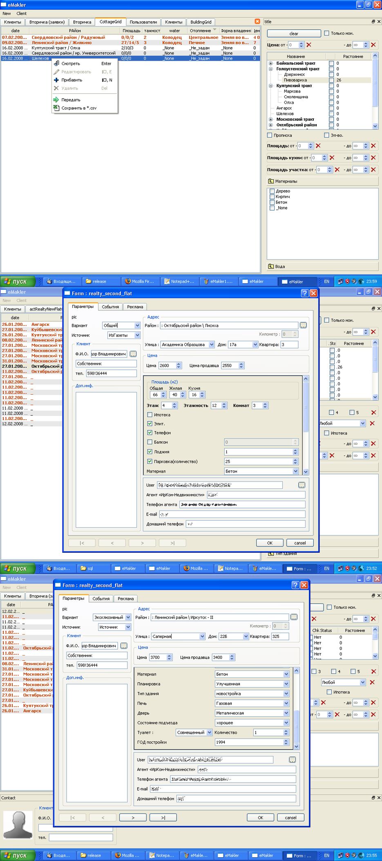Go to next record in Саперная form
Image resolution: width=382 pixels, height=861 pixels.
(133, 818)
